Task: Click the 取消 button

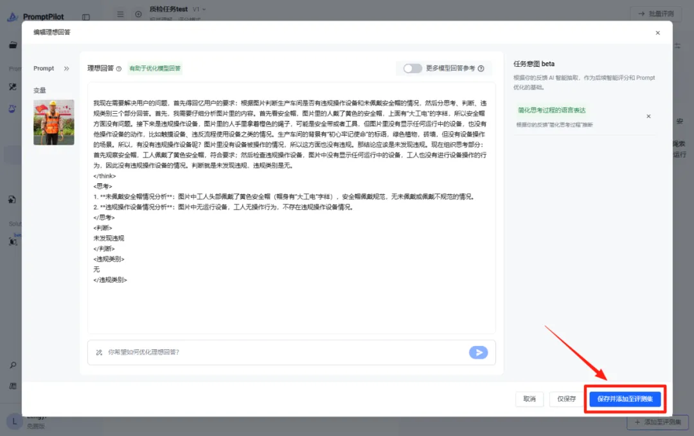Action: tap(529, 399)
